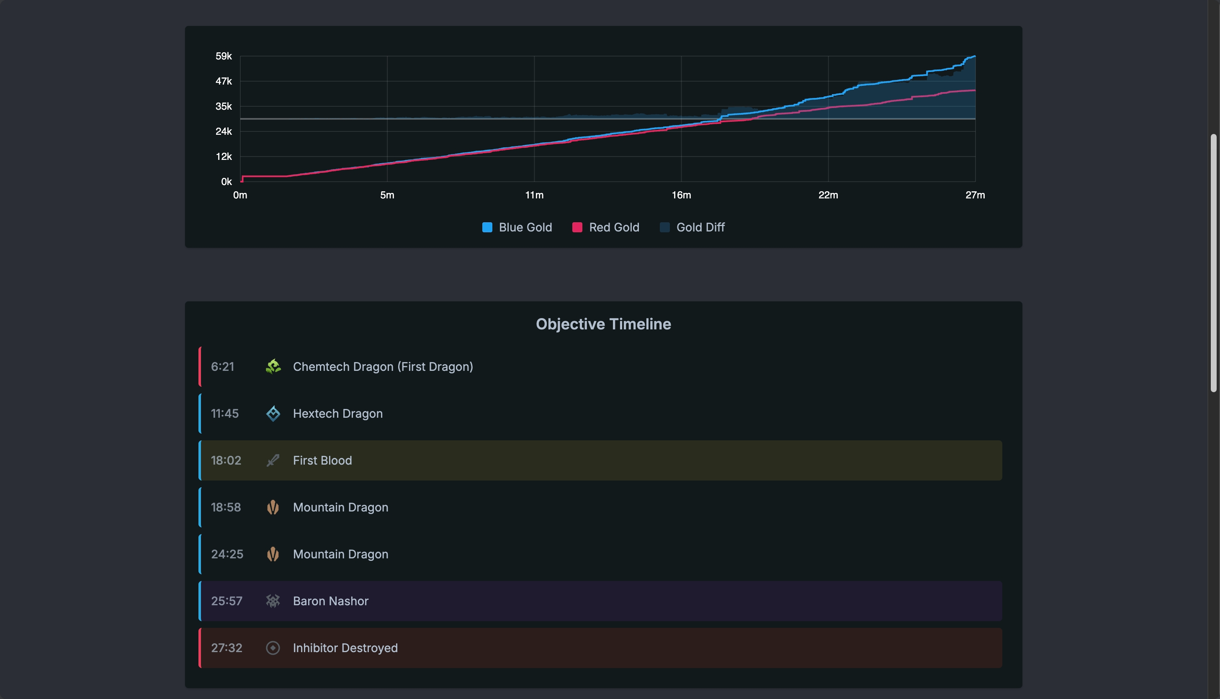Toggle Red Gold series in legend
Screen dimensions: 1220x699
click(614, 228)
